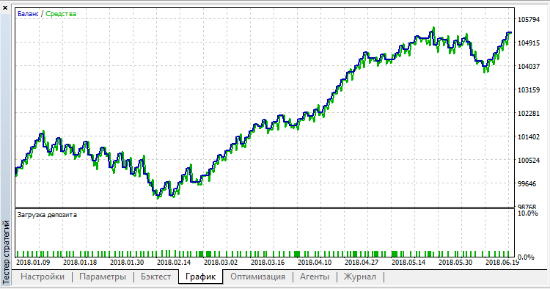
Task: Click the График tab
Action: (201, 277)
